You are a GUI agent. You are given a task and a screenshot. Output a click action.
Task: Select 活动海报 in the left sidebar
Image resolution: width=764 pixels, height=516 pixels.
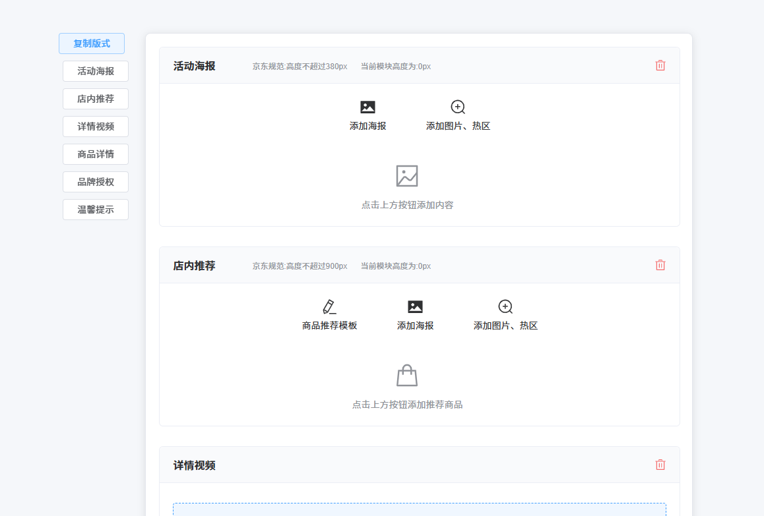tap(96, 71)
